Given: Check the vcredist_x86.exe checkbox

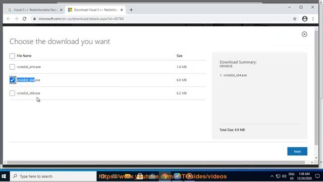Looking at the screenshot, I should pos(12,93).
